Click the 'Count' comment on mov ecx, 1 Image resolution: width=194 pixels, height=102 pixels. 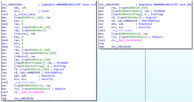pyautogui.click(x=45, y=11)
